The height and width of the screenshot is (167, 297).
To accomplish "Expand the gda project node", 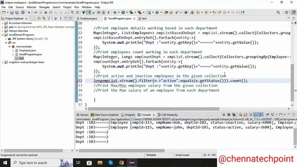I will click(x=2, y=27).
